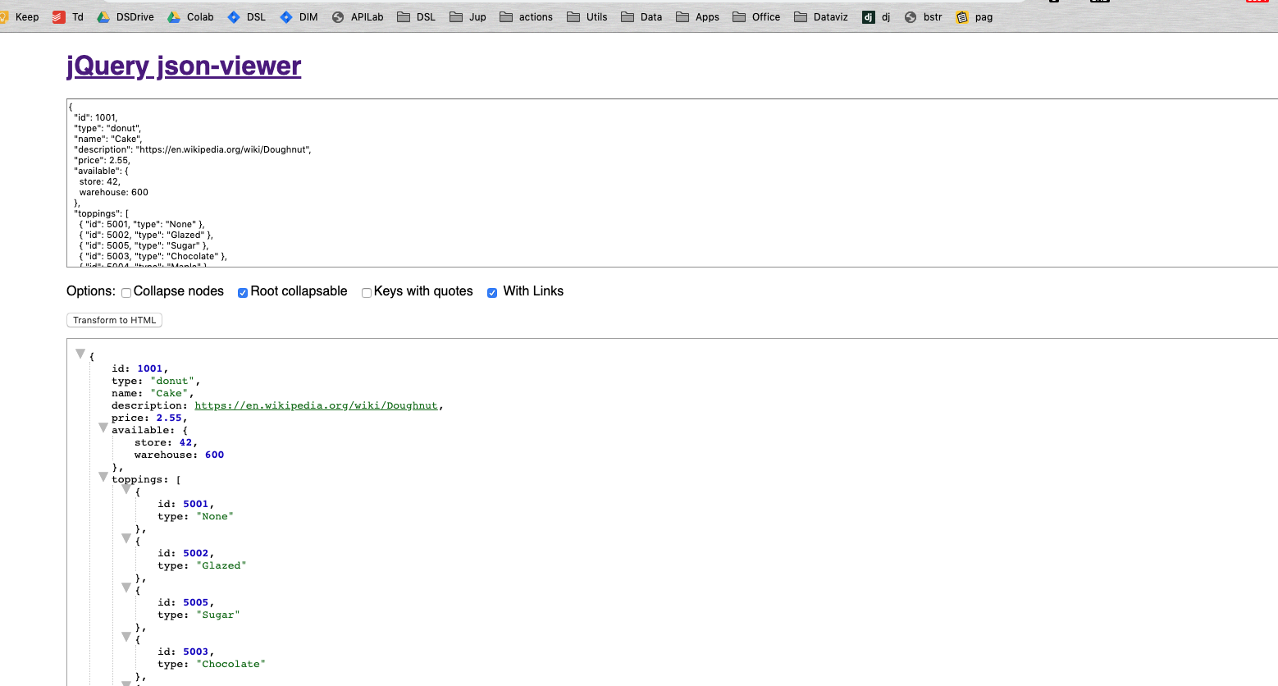Click the "None" type value
The height and width of the screenshot is (686, 1278).
click(215, 516)
